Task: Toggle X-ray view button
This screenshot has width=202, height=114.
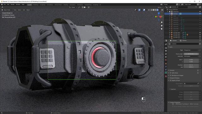Action: [x=149, y=10]
